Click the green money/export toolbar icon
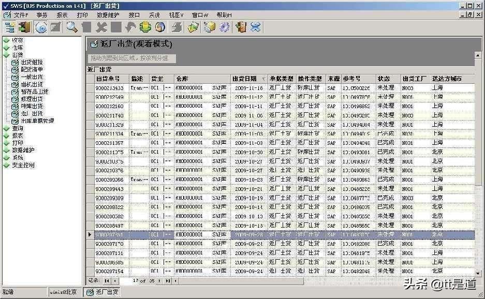This screenshot has width=485, height=299. click(x=193, y=27)
